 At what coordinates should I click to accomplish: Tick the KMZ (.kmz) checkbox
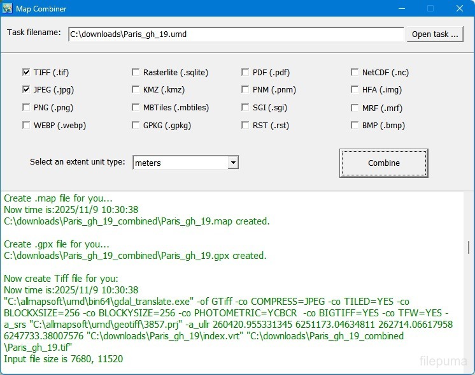[x=136, y=90]
